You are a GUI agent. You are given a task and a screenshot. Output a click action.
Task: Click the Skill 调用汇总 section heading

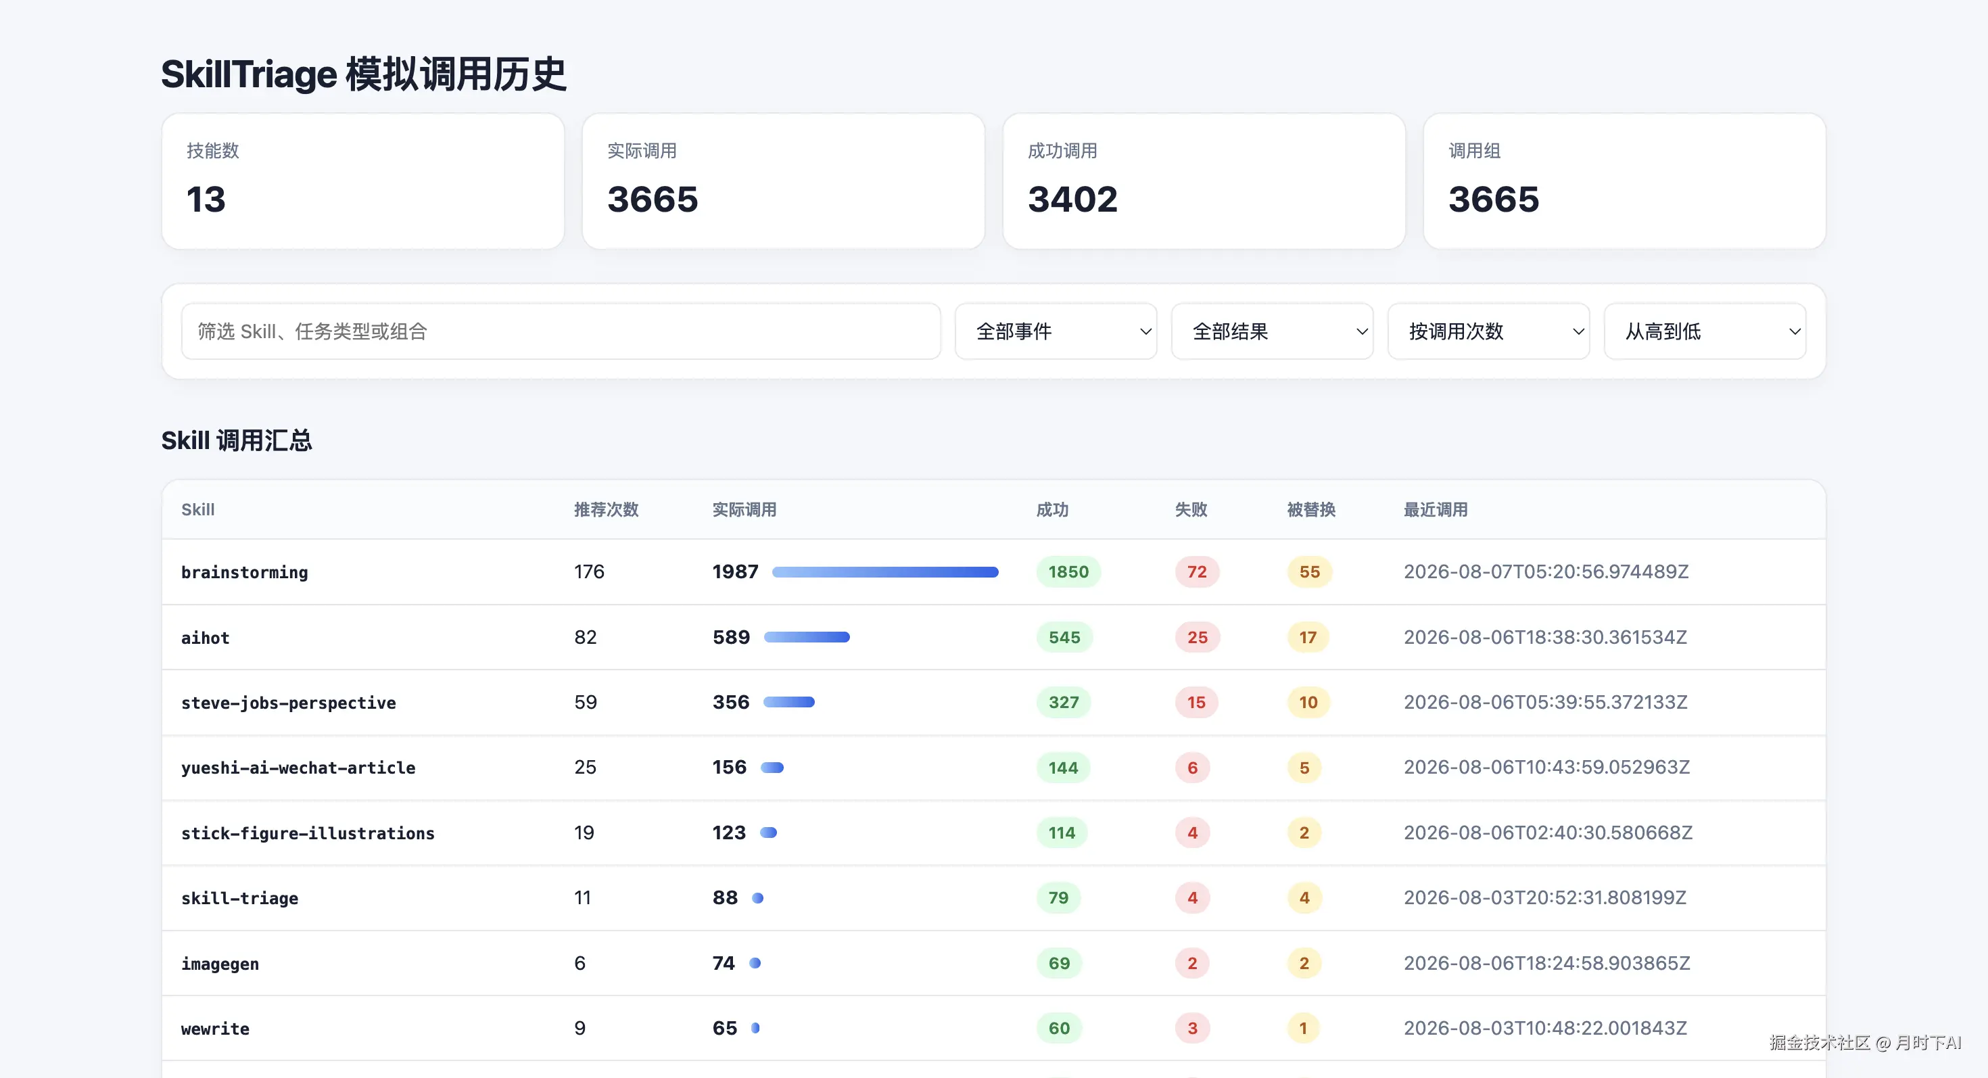click(x=236, y=441)
